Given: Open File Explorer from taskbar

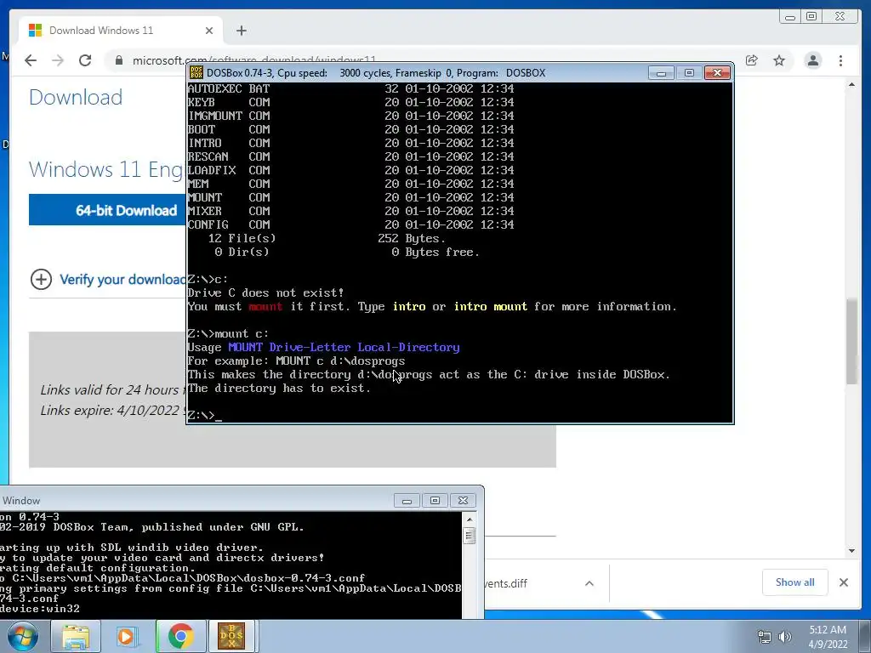Looking at the screenshot, I should click(76, 636).
